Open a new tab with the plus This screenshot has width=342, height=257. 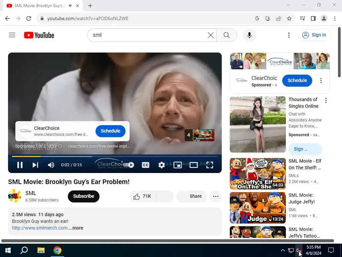[x=90, y=6]
